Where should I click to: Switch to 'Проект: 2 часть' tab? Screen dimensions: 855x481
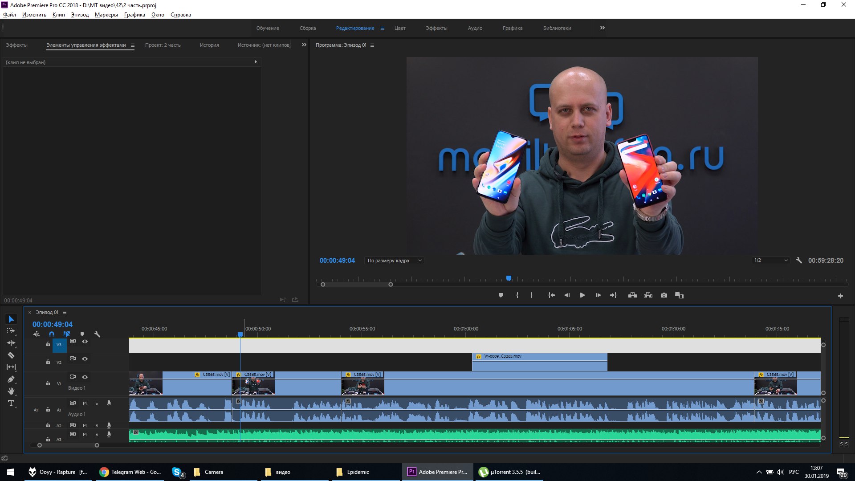[163, 45]
